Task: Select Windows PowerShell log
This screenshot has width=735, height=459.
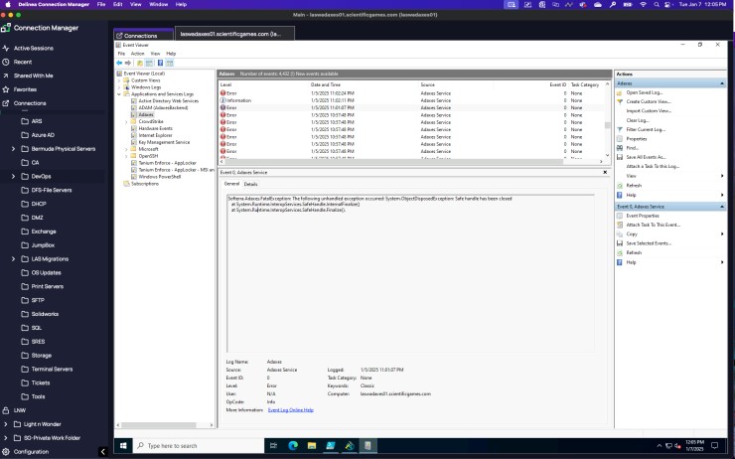Action: pyautogui.click(x=159, y=177)
